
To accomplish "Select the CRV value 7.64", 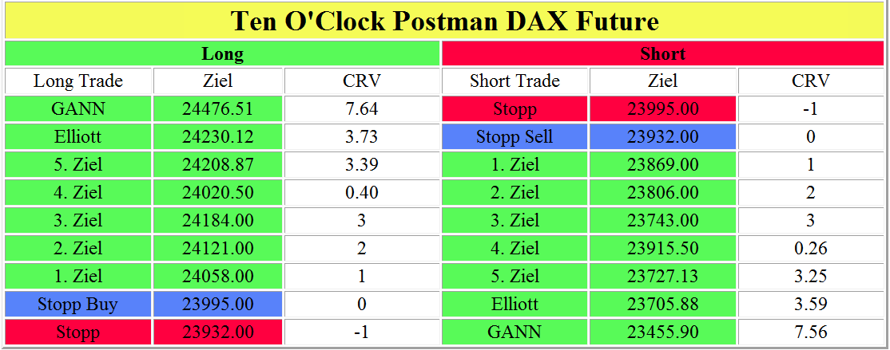I will pyautogui.click(x=362, y=109).
